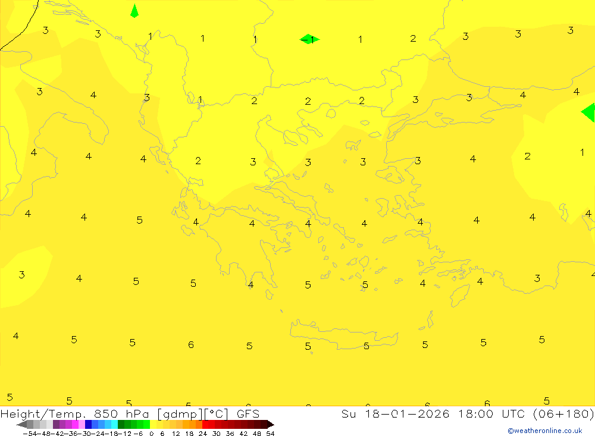Pick the dark blue -30 legend swatch

[88, 425]
